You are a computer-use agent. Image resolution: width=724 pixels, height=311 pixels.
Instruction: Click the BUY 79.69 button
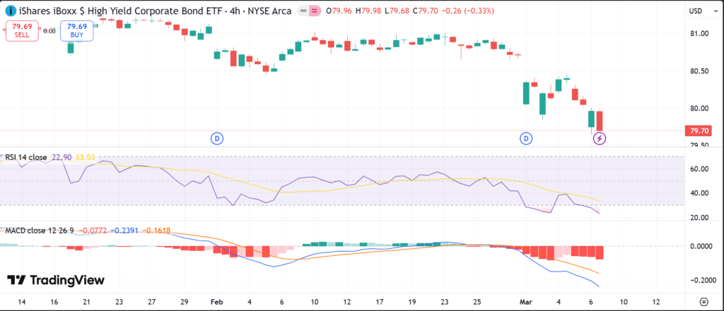[77, 31]
